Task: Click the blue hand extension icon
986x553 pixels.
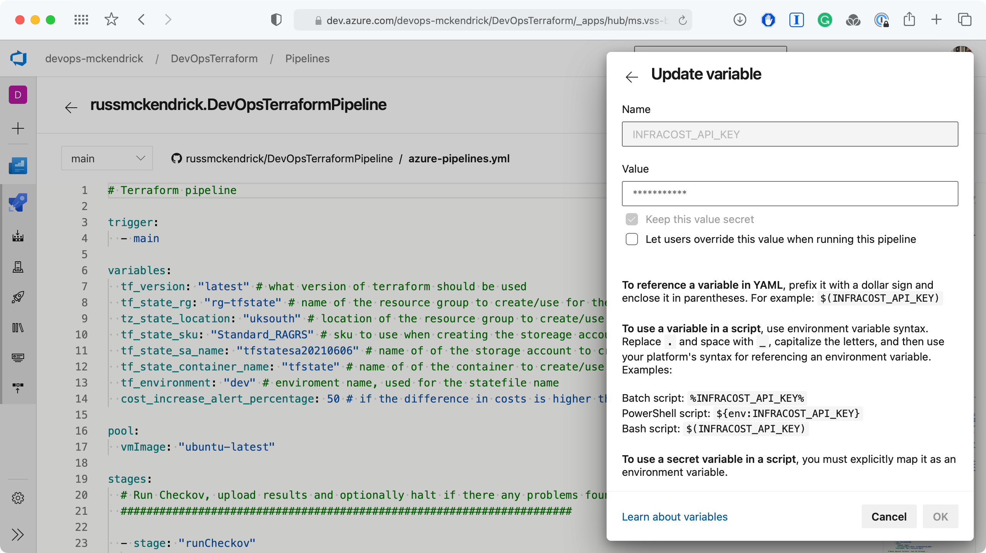Action: pyautogui.click(x=768, y=19)
